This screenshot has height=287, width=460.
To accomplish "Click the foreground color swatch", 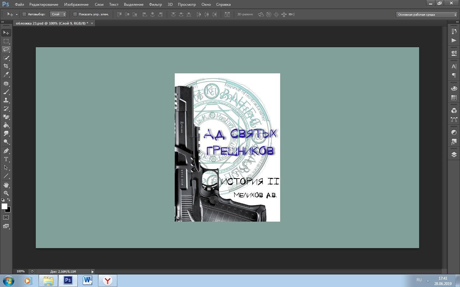I will click(4, 206).
